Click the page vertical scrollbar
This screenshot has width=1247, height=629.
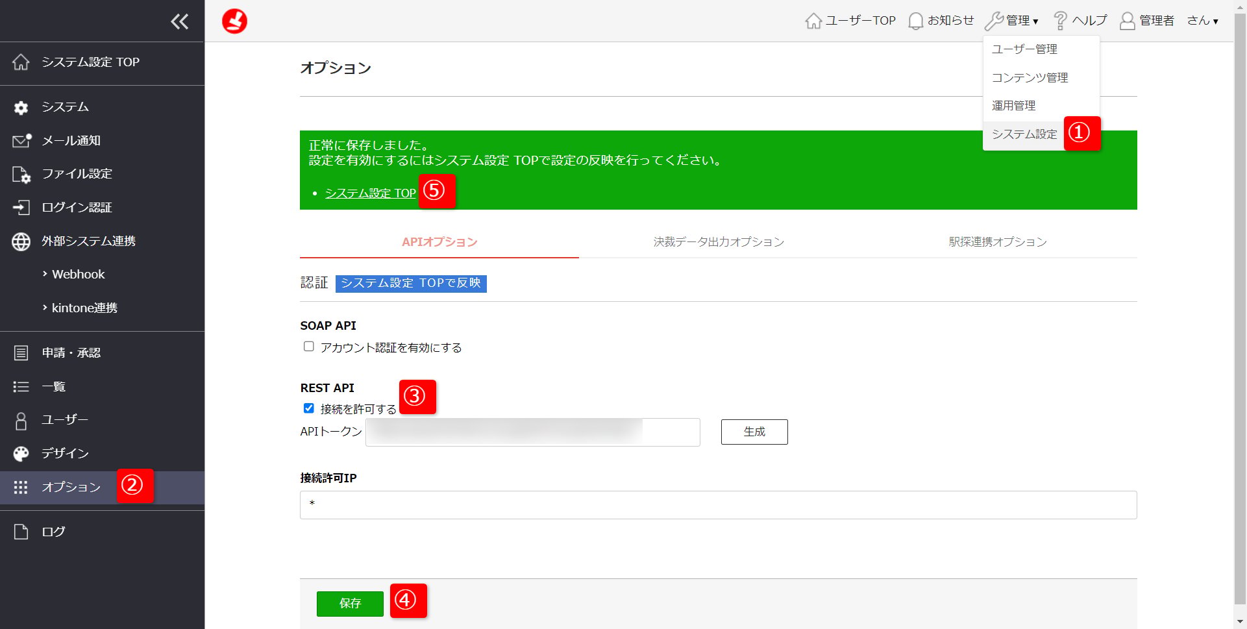click(1240, 308)
